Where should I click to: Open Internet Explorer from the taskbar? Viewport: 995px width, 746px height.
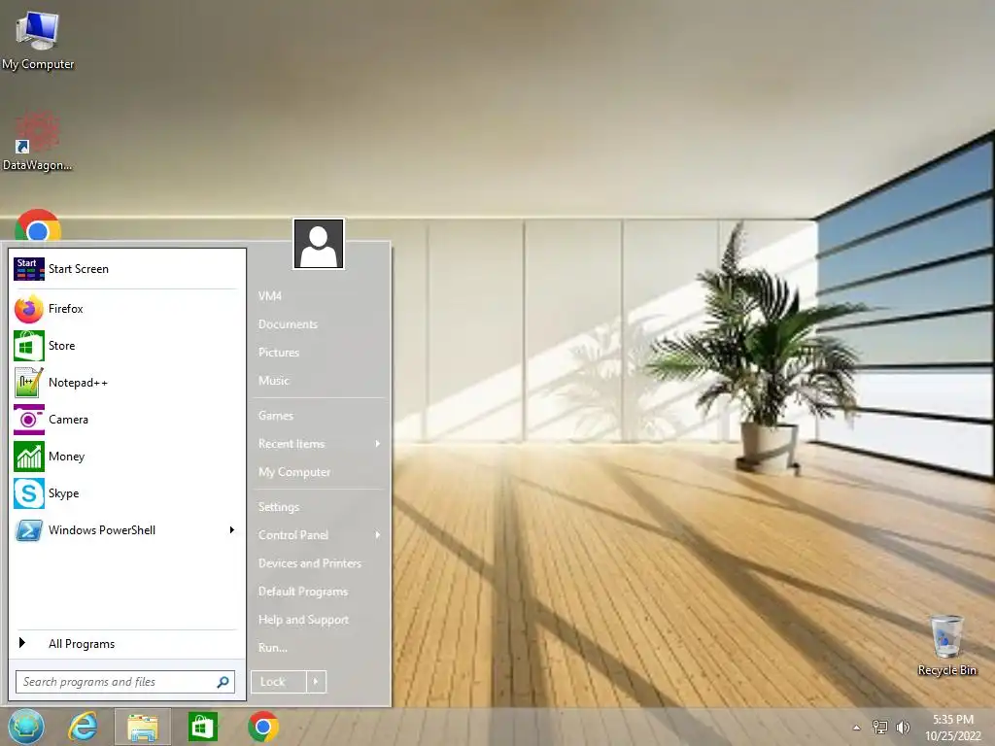click(x=84, y=727)
